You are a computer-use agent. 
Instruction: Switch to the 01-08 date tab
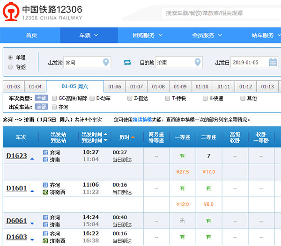(158, 87)
